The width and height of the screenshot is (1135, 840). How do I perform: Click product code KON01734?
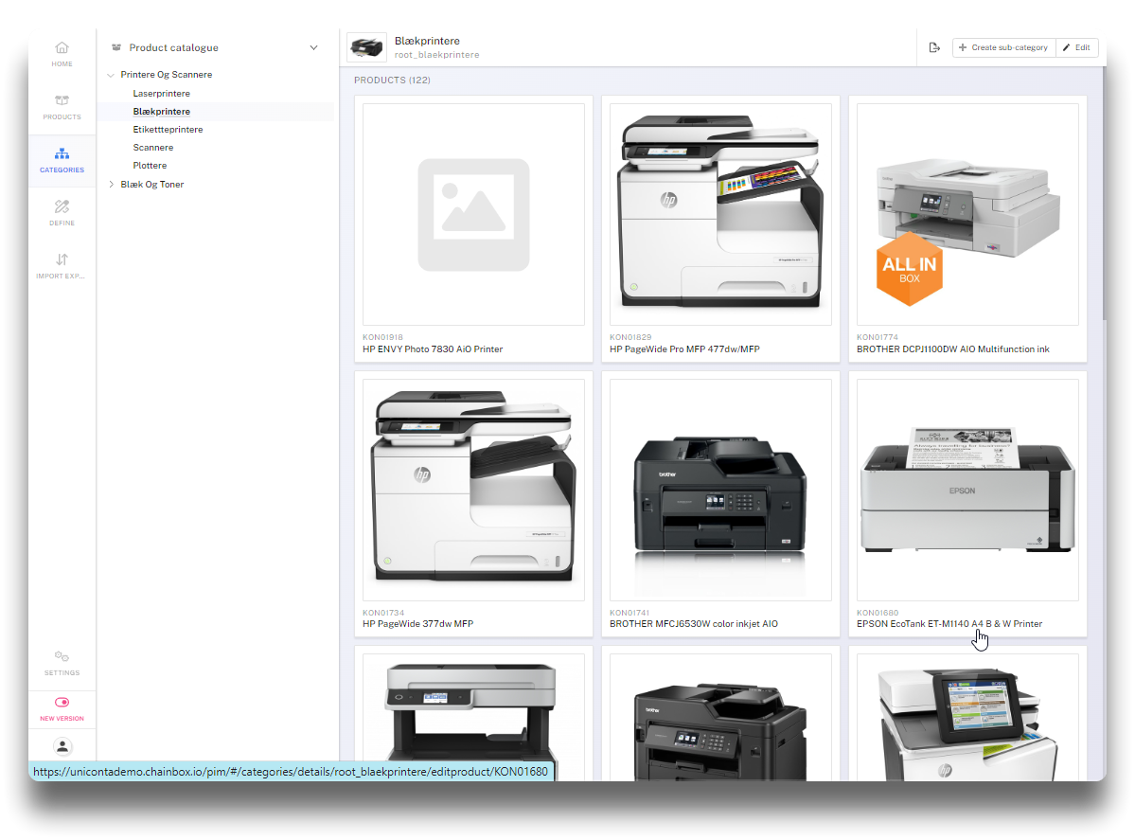click(383, 613)
